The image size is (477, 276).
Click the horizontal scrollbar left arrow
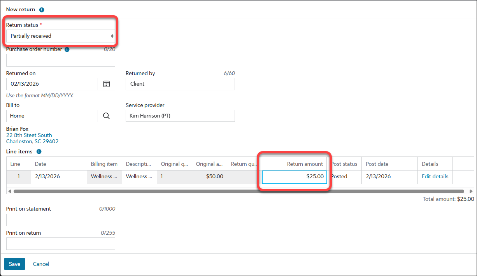(x=9, y=192)
